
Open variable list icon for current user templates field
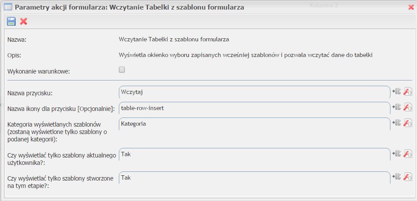pyautogui.click(x=397, y=154)
